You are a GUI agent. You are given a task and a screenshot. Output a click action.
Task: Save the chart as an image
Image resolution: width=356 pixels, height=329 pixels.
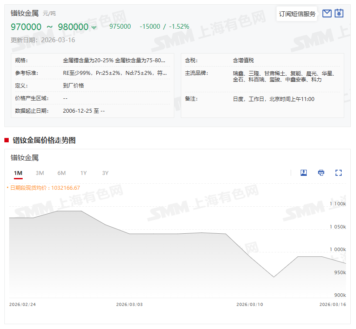point(304,173)
